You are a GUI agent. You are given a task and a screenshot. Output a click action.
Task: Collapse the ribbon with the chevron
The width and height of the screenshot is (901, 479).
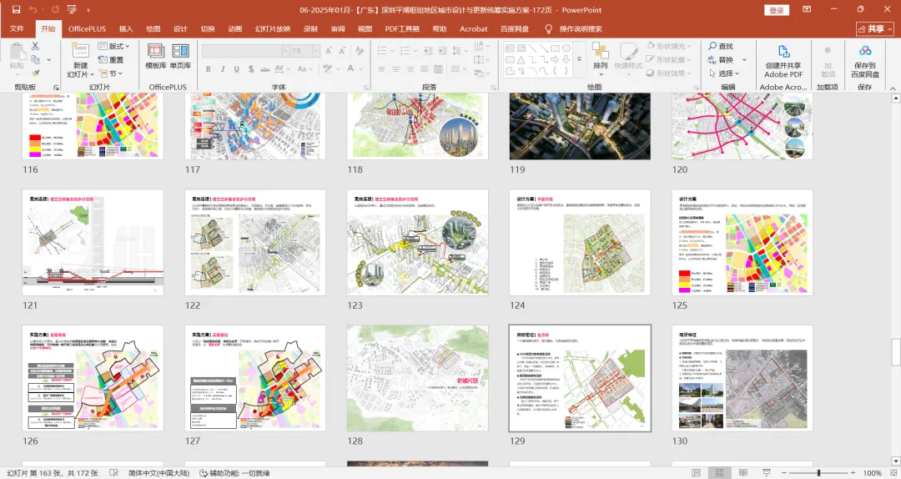pyautogui.click(x=893, y=88)
